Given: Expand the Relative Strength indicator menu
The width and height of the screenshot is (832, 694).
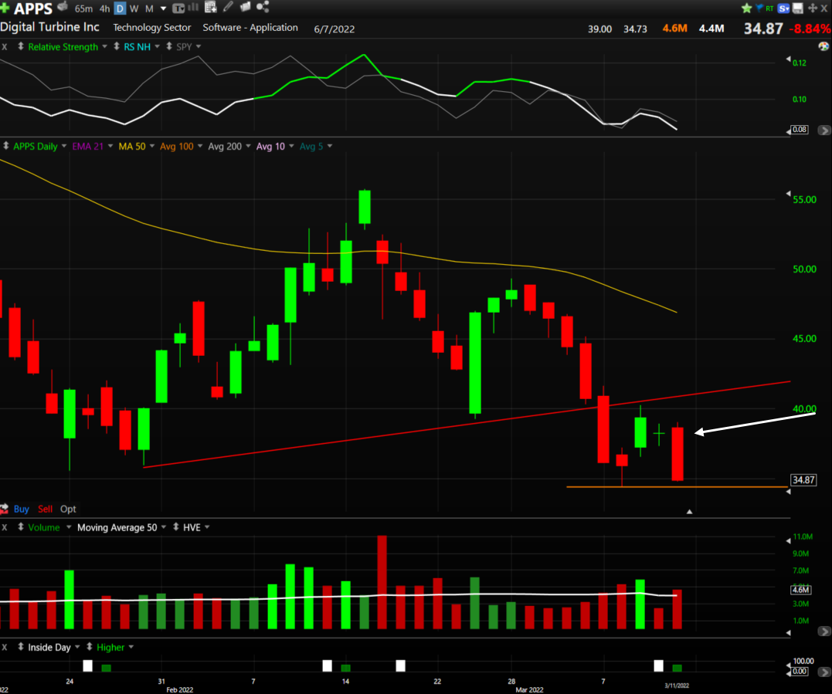Looking at the screenshot, I should pos(104,46).
